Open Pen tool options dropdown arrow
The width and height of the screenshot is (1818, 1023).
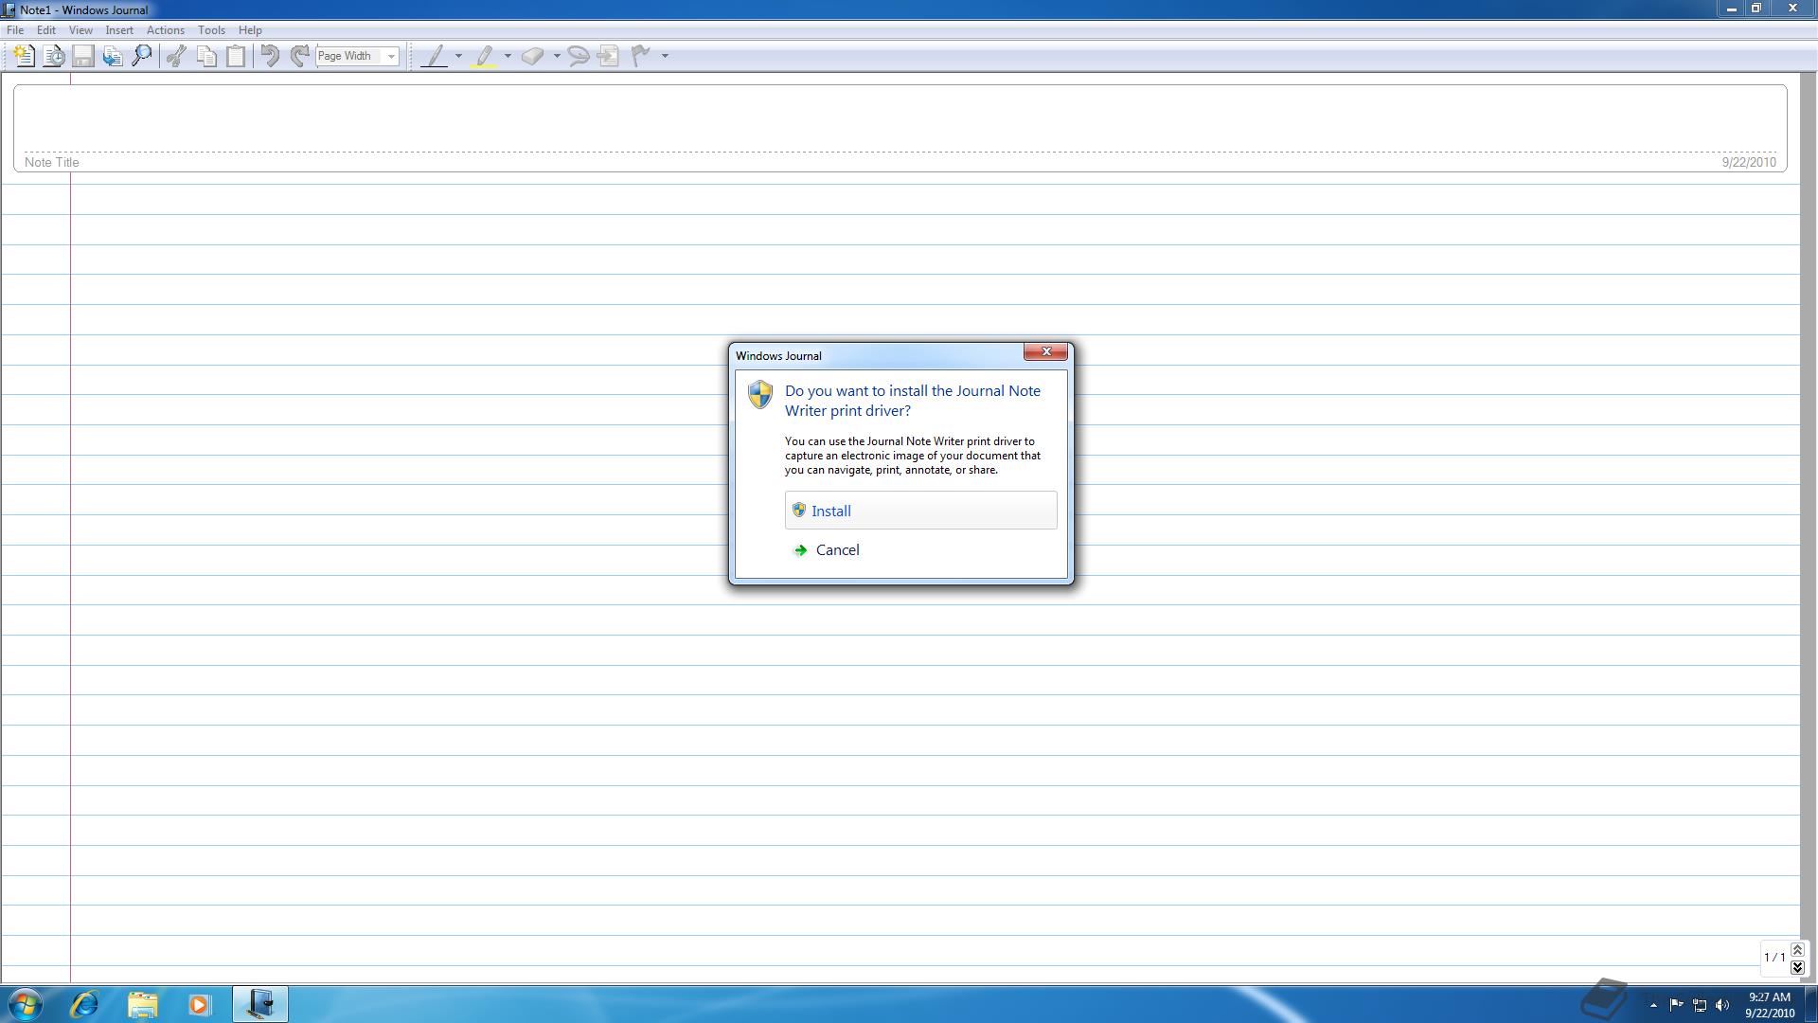[458, 56]
